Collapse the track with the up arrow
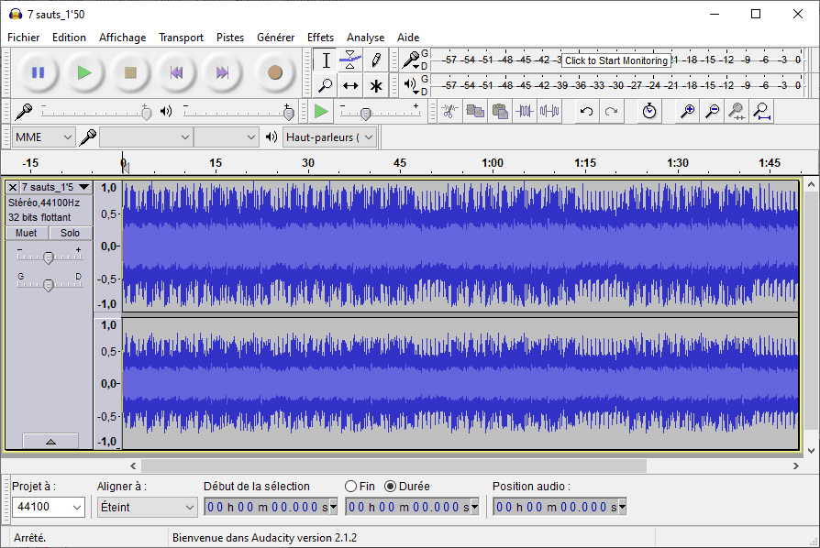 (50, 442)
